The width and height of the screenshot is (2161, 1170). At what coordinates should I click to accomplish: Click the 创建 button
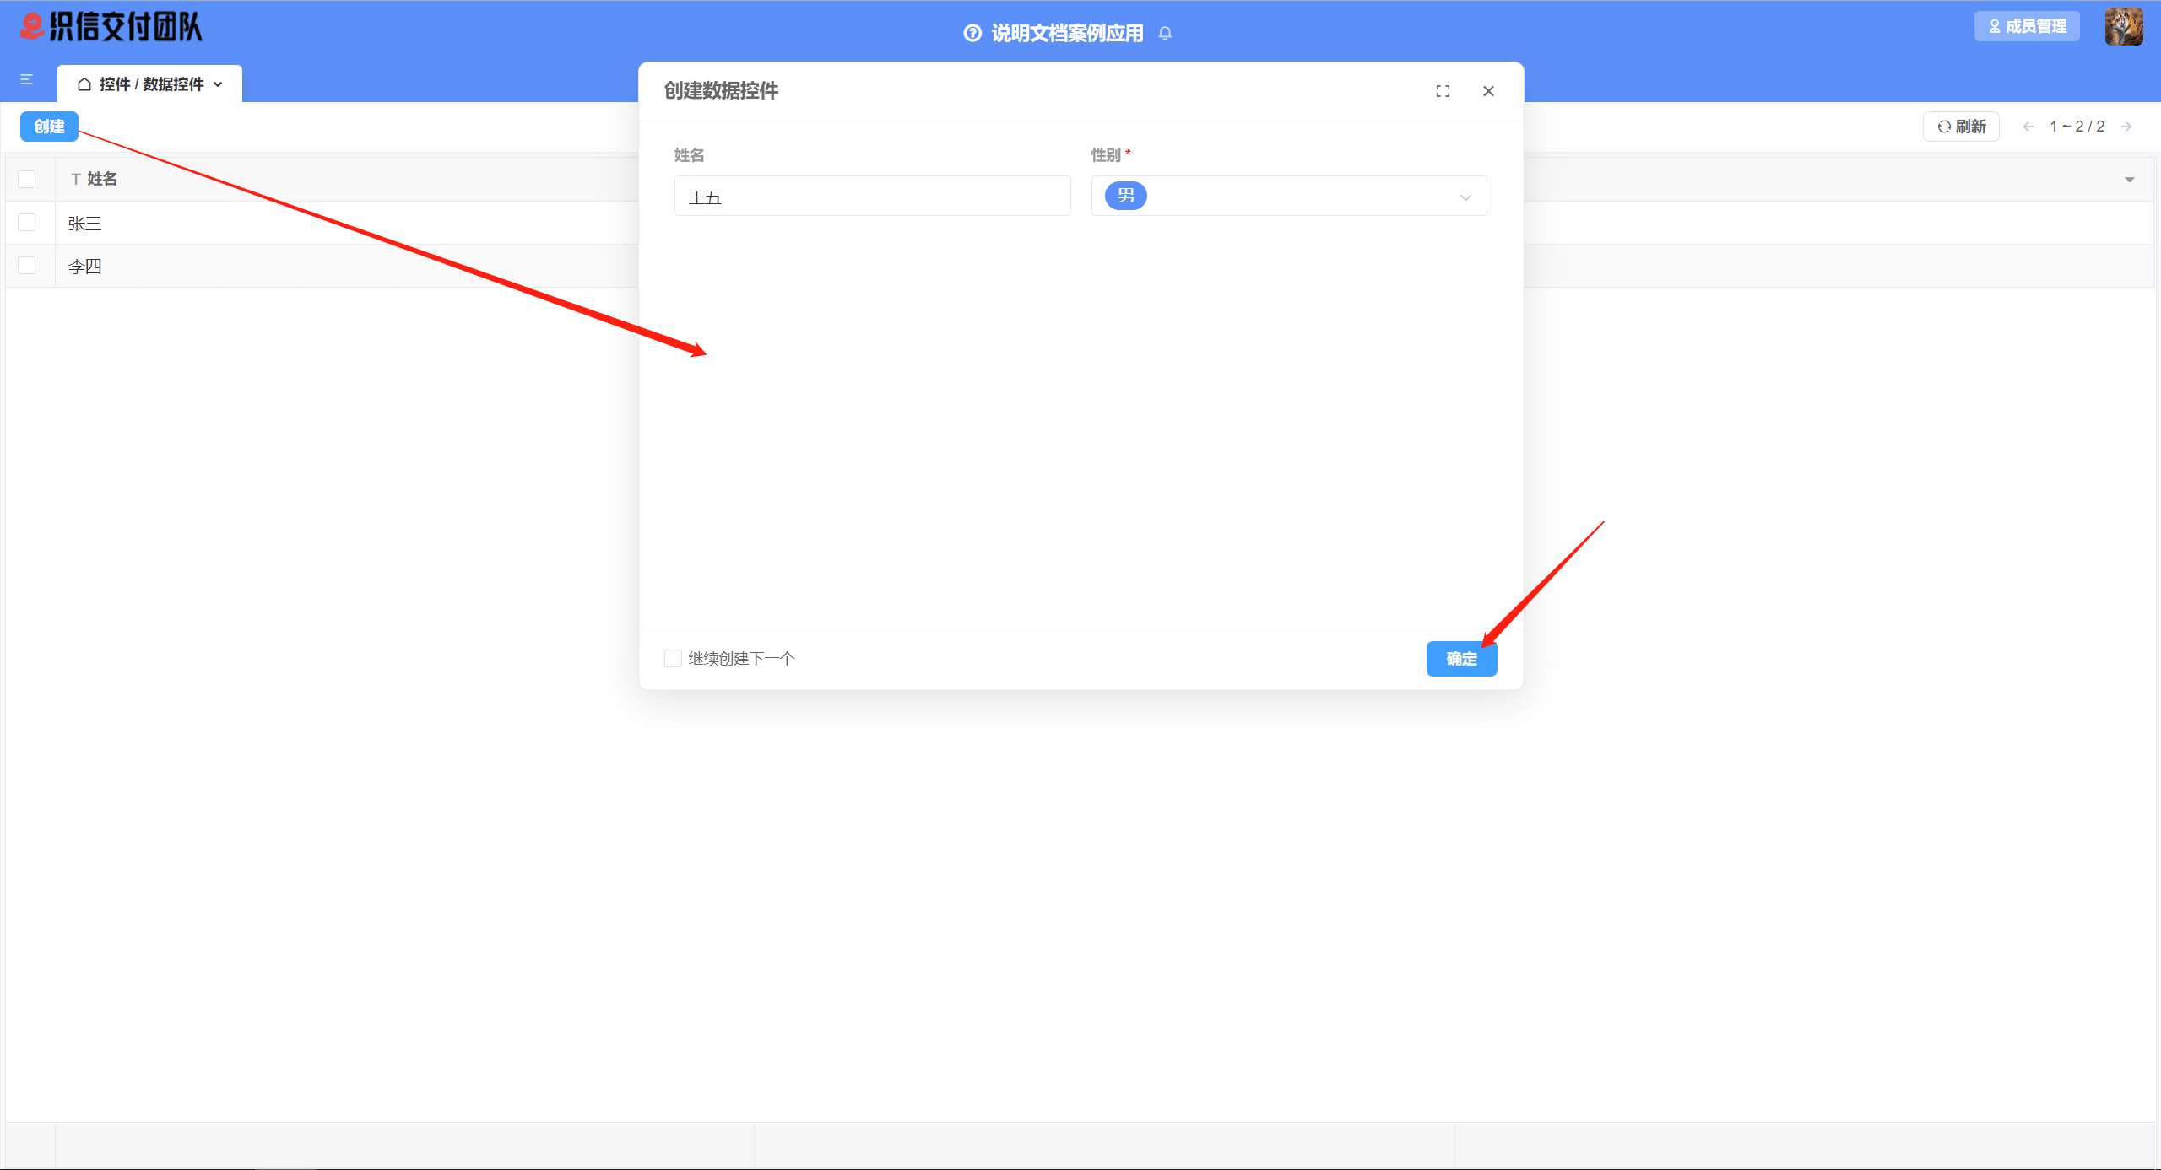coord(48,126)
